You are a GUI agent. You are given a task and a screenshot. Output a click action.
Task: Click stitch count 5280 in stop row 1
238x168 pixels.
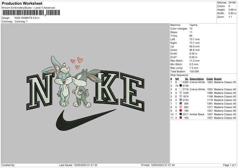(186, 82)
